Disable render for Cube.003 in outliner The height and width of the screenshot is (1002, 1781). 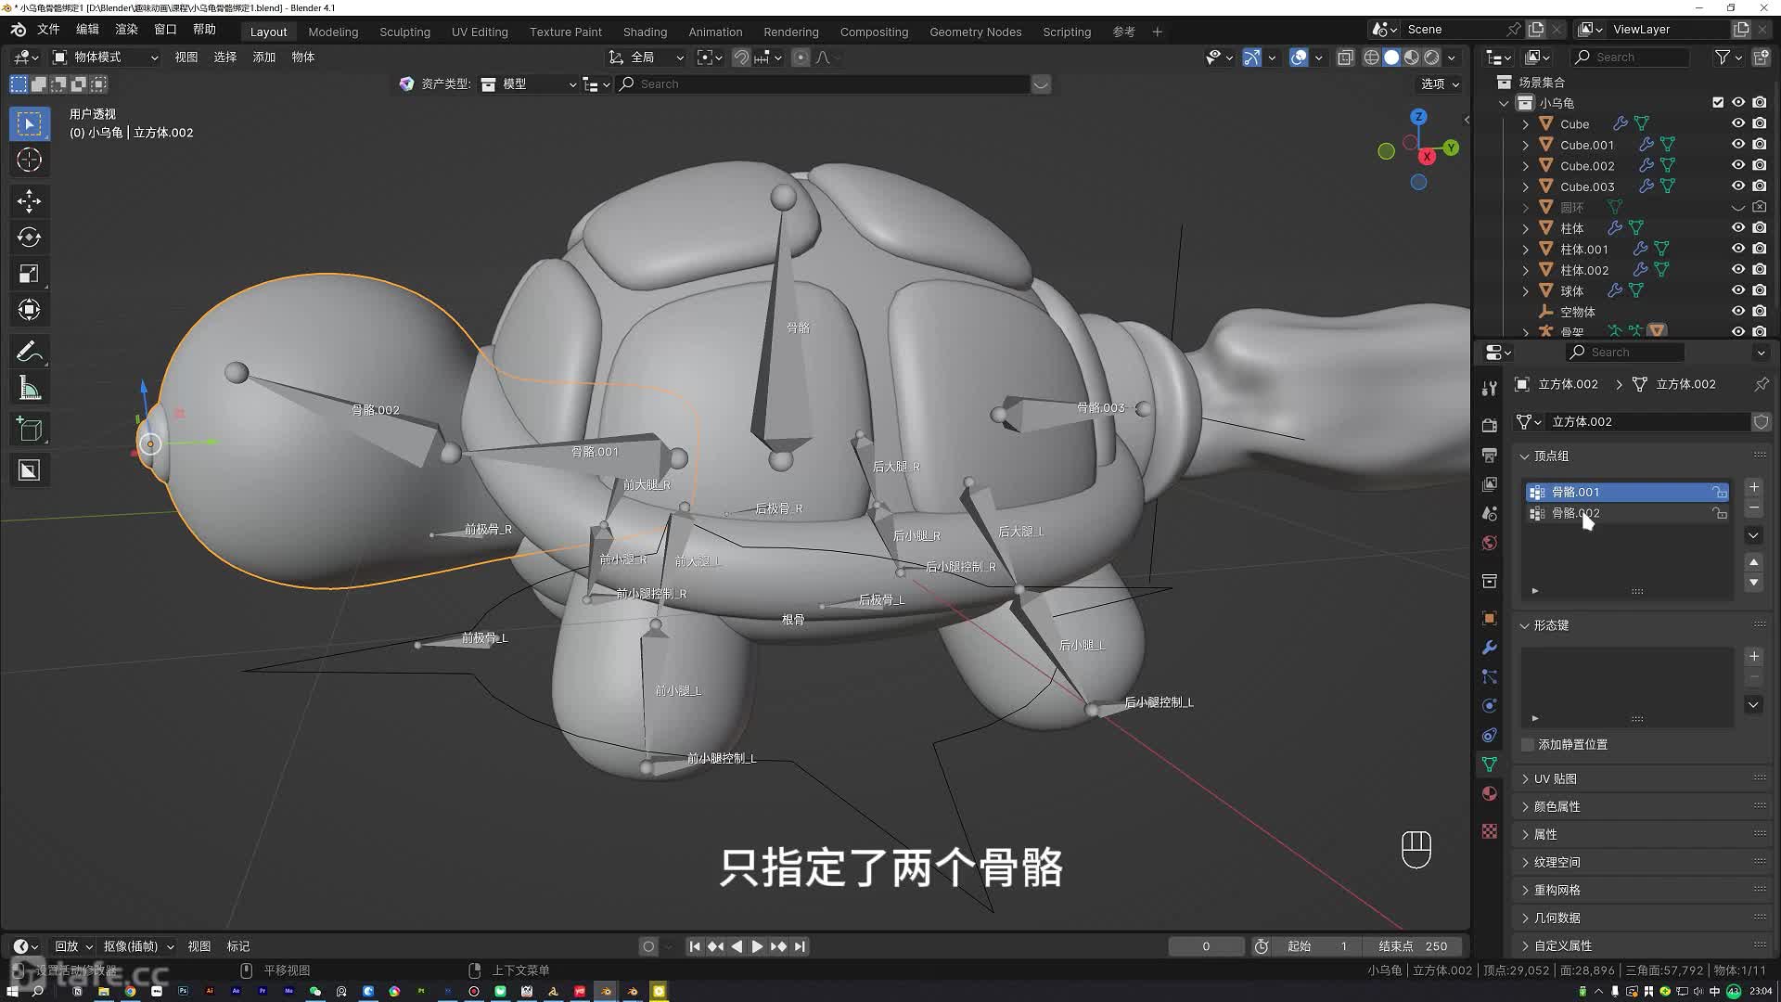click(1760, 186)
